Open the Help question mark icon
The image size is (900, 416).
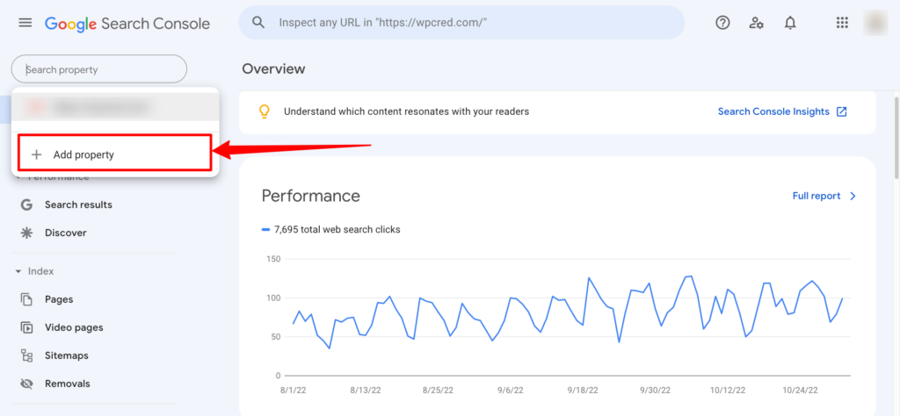pyautogui.click(x=722, y=23)
